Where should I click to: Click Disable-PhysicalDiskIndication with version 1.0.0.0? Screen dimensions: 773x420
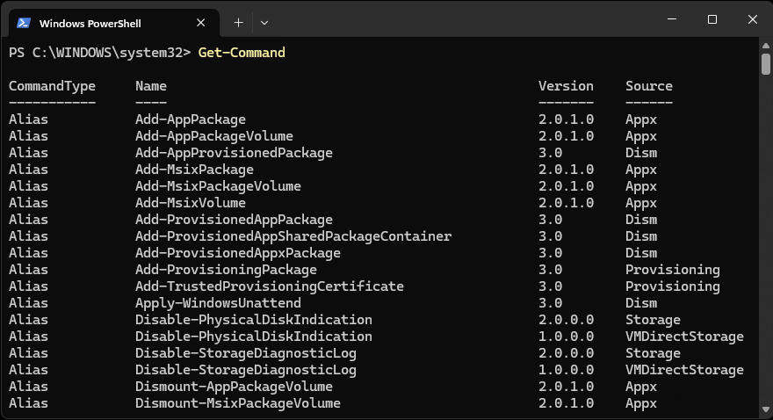point(253,337)
